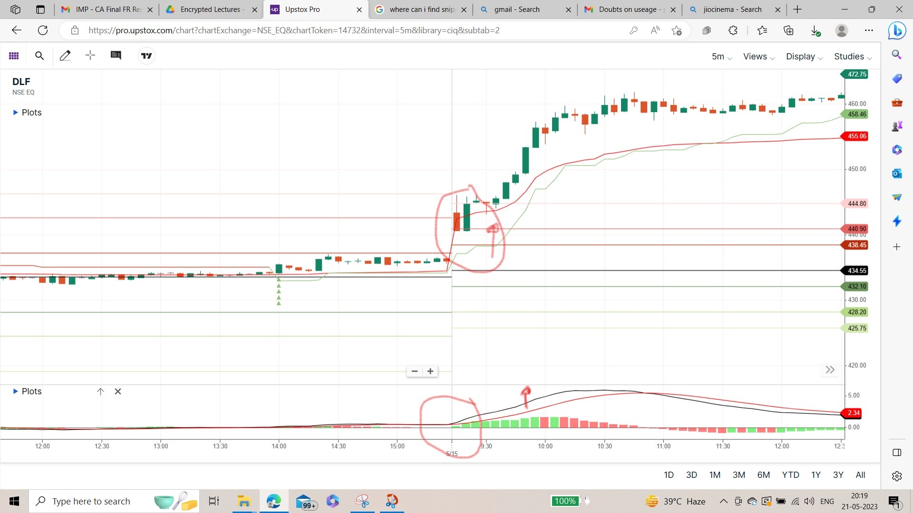Click the YTD range button
Screen dimensions: 913x513
(x=790, y=475)
